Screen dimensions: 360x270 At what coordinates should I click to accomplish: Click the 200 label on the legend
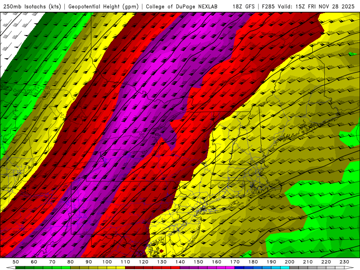coord(289,262)
